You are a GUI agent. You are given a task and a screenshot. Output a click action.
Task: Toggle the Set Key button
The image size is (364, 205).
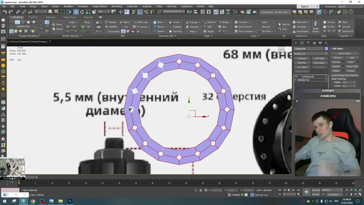(x=316, y=194)
